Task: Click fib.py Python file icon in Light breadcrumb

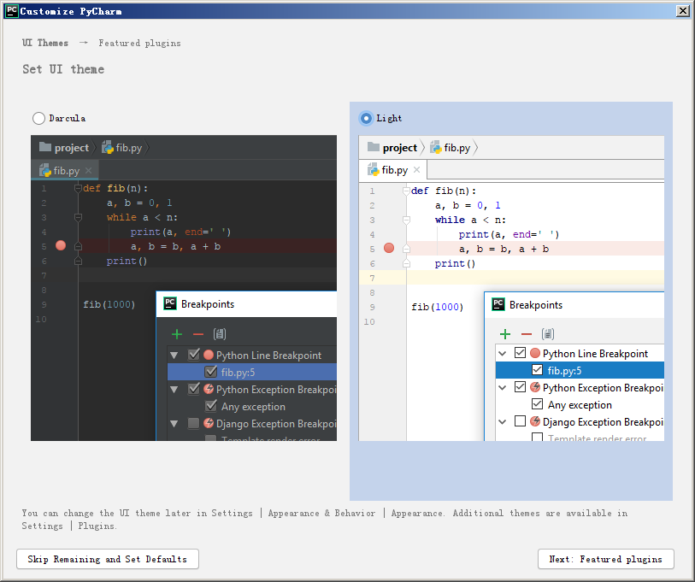Action: point(436,147)
